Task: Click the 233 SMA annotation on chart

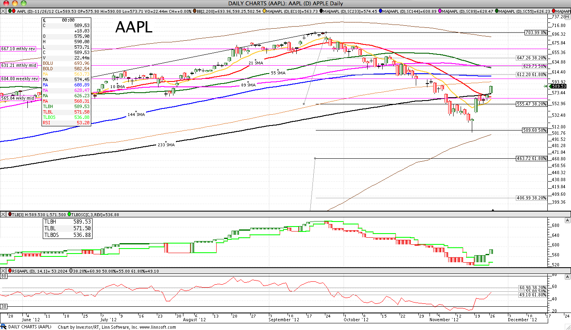Action: tap(166, 145)
